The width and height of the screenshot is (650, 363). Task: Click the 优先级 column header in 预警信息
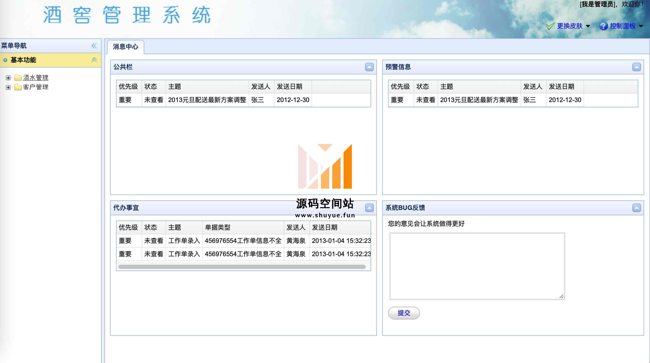click(401, 87)
